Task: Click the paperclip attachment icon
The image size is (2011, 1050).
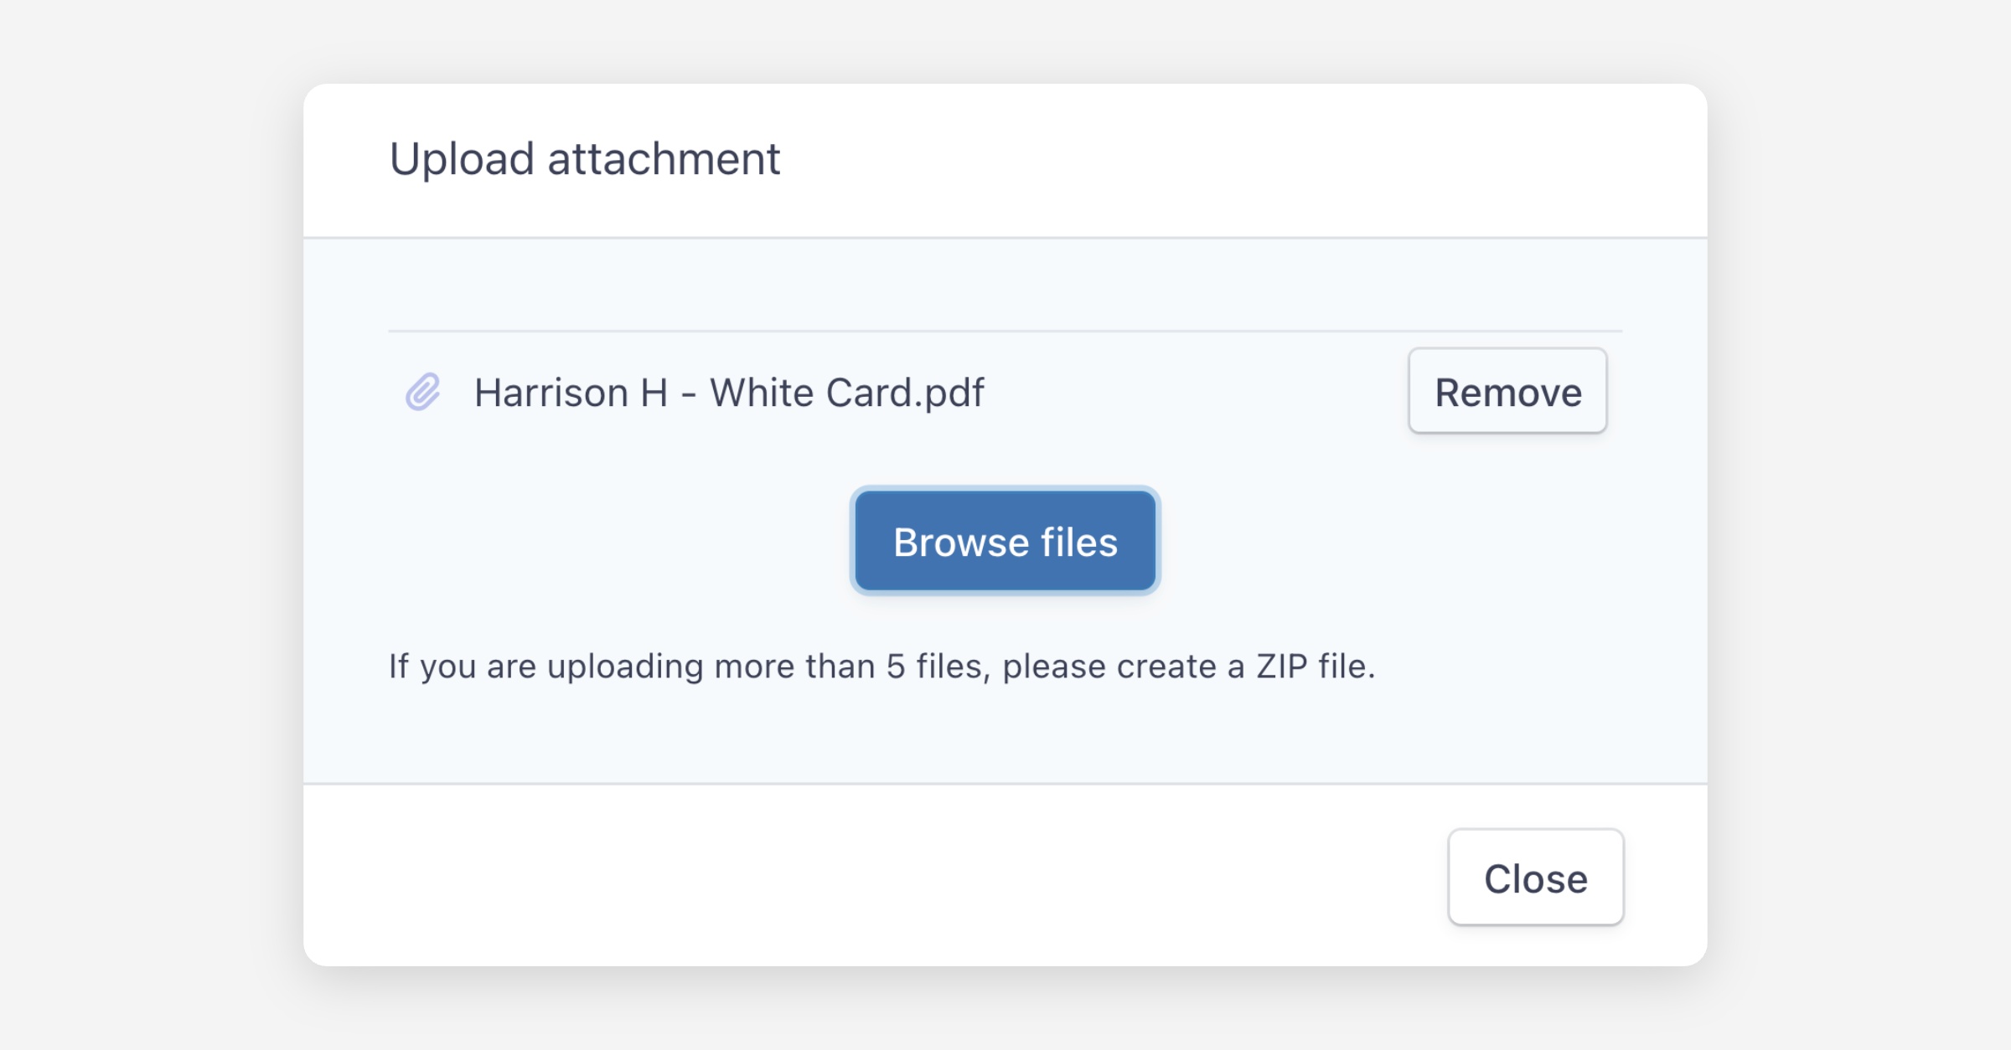Action: 423,392
